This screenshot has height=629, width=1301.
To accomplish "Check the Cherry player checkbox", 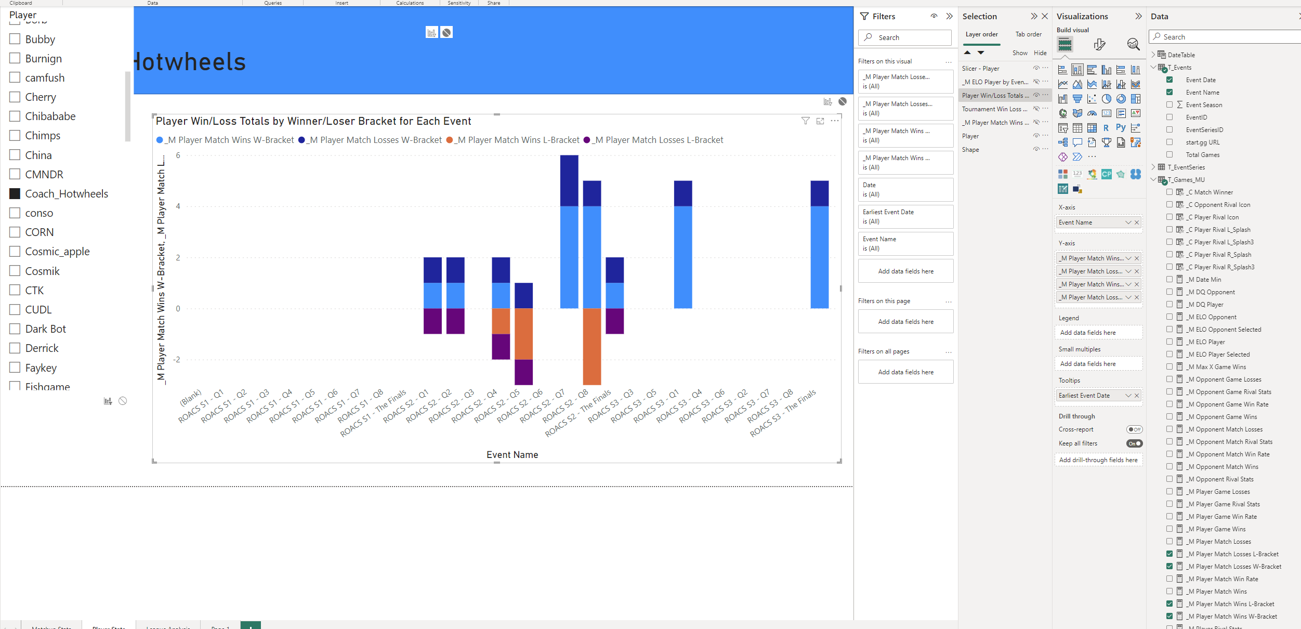I will coord(15,97).
